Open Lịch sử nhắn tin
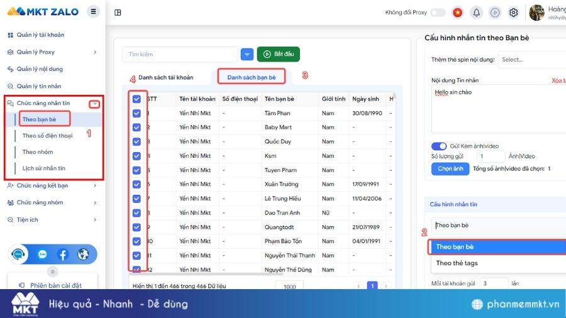 (43, 168)
